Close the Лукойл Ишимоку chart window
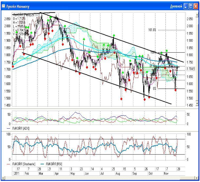 (196, 6)
